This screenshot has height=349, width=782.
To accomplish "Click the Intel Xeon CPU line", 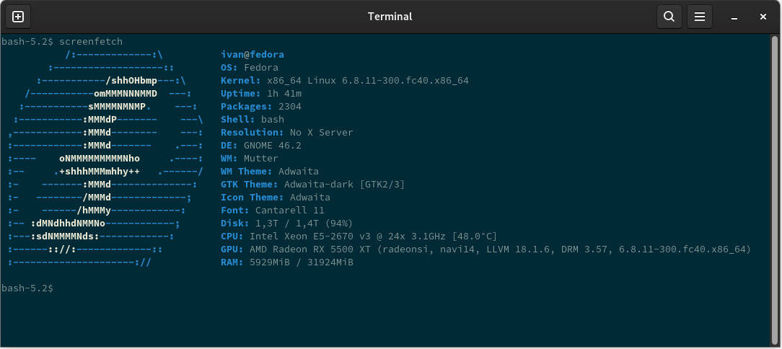I will [359, 236].
